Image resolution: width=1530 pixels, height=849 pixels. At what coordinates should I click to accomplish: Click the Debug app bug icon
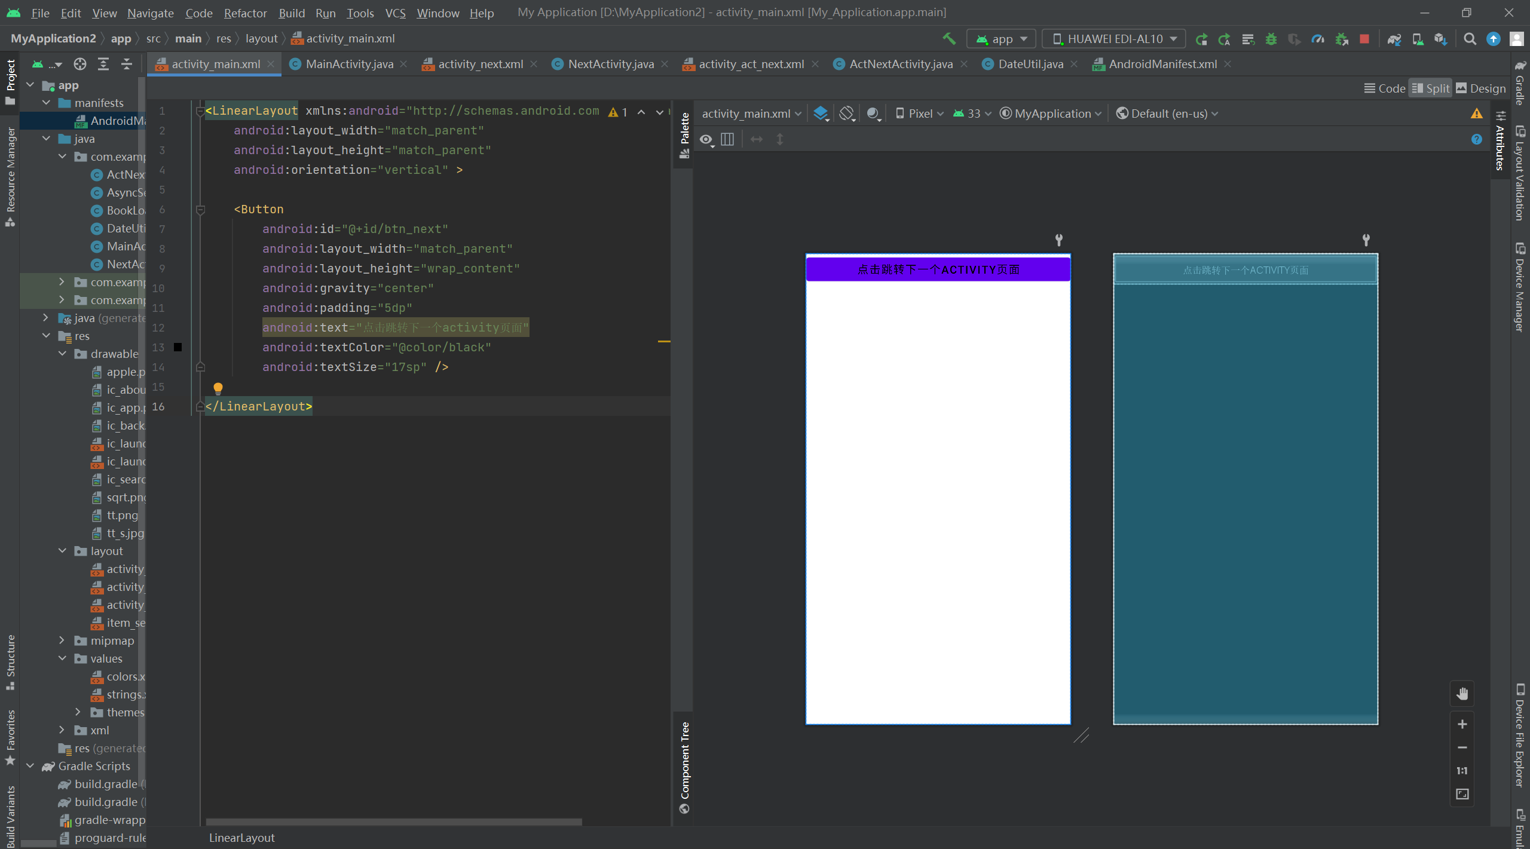coord(1271,39)
